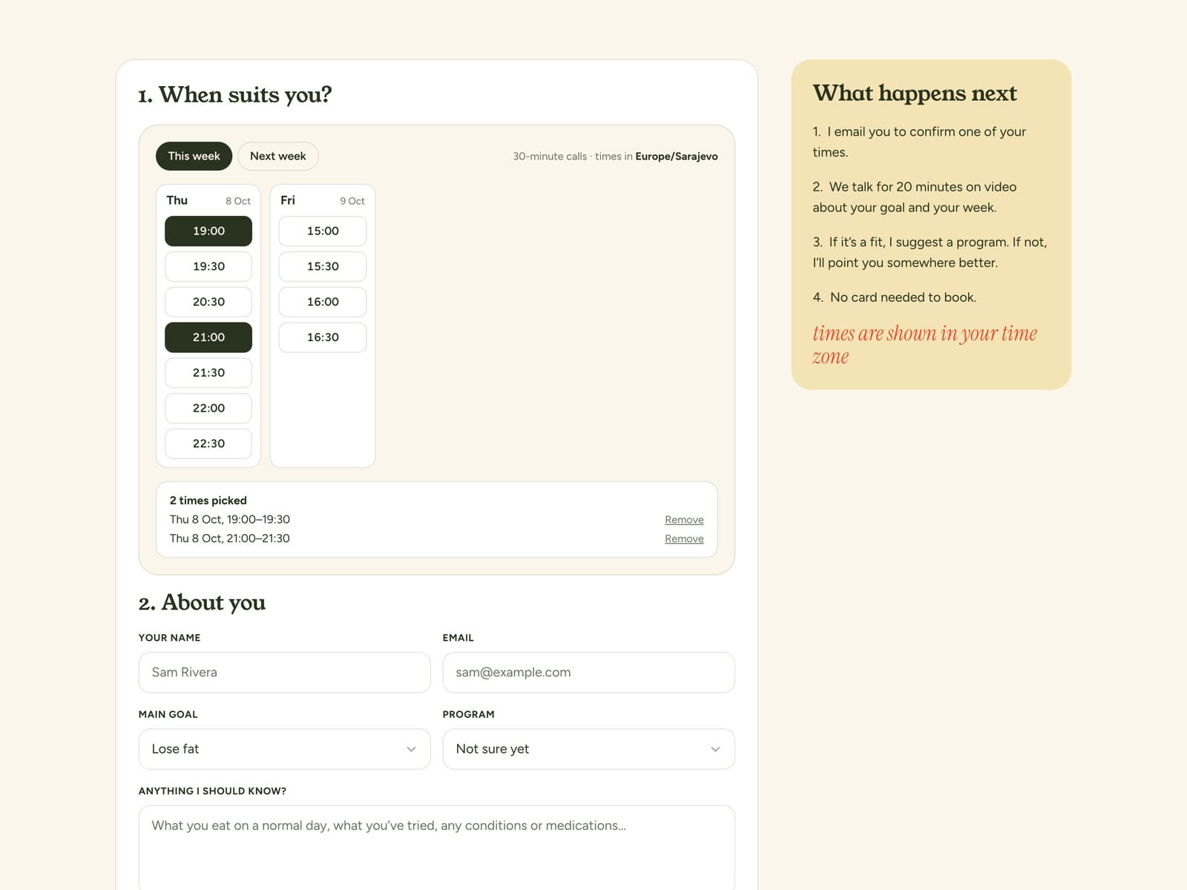Viewport: 1187px width, 890px height.
Task: Deselect the Thursday 19:00 time slot
Action: pyautogui.click(x=208, y=231)
